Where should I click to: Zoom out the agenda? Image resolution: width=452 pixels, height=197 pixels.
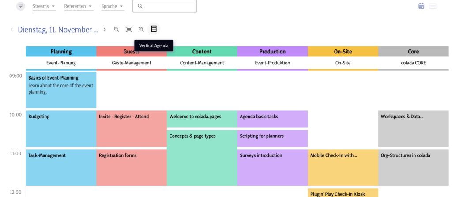click(117, 30)
